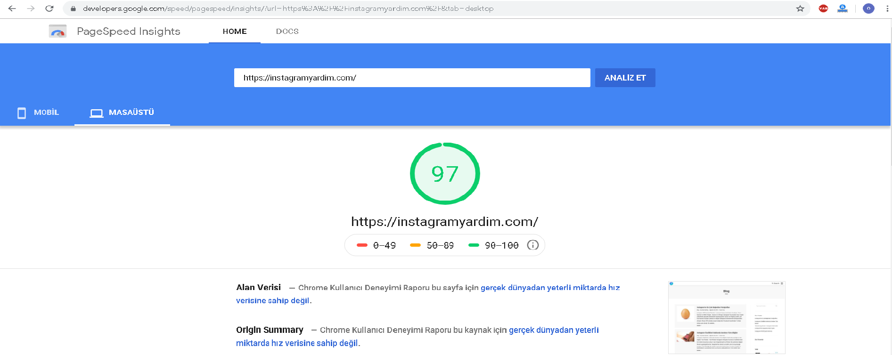Go back to the previous page
The width and height of the screenshot is (892, 355).
(x=12, y=8)
